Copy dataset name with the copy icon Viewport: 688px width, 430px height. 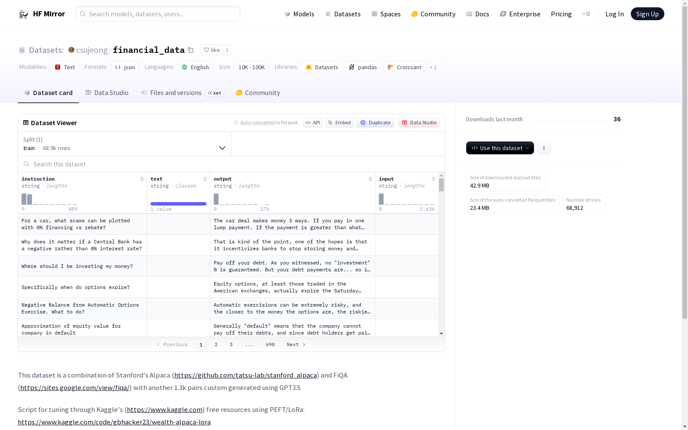190,50
